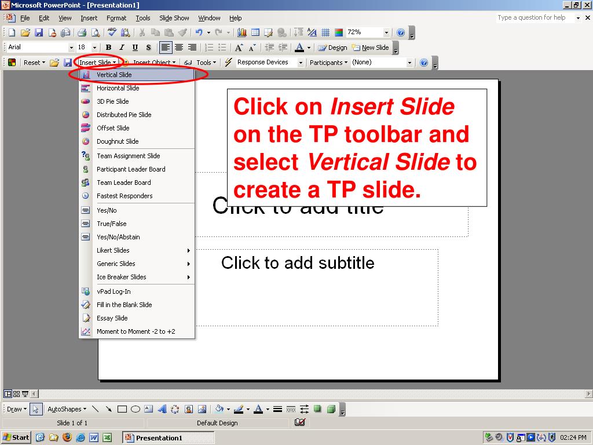This screenshot has height=445, width=593.
Task: Open the Response Devices dropdown
Action: click(x=301, y=63)
